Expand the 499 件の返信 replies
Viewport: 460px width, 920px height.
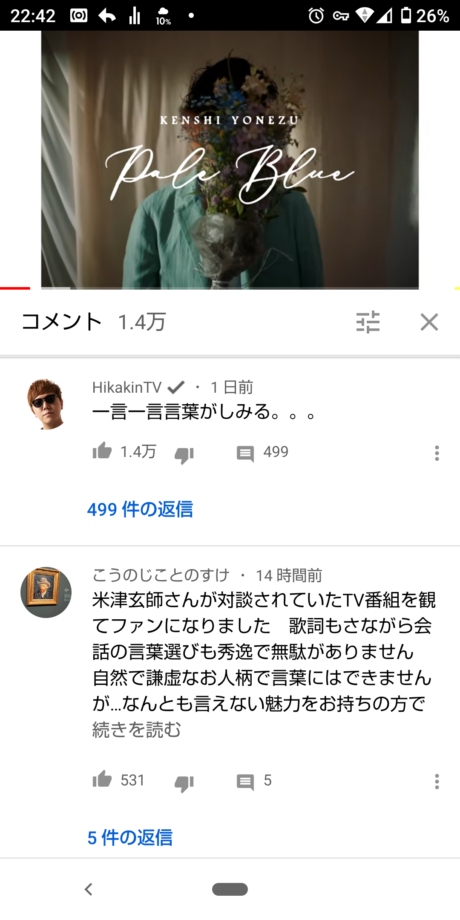140,509
